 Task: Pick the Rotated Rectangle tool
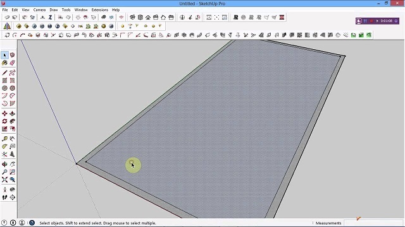[12, 81]
